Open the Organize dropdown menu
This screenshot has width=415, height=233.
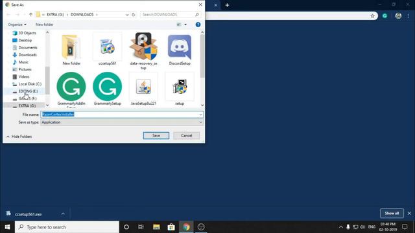17,25
